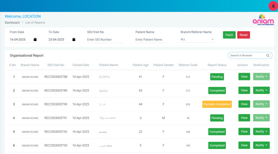
Task: Click Partially Completed status badge
Action: [217, 104]
